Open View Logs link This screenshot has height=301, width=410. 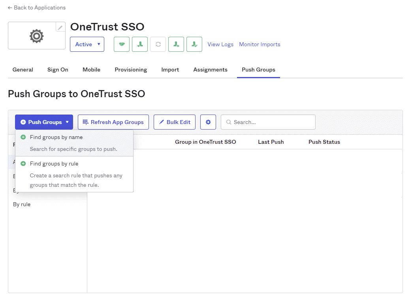click(220, 45)
